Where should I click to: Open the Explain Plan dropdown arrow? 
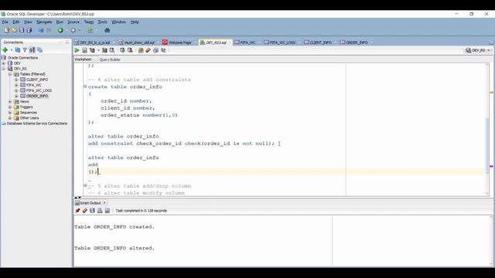[98, 50]
